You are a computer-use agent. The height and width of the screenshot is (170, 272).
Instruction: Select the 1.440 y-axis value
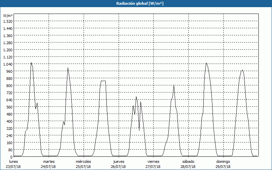8,28
